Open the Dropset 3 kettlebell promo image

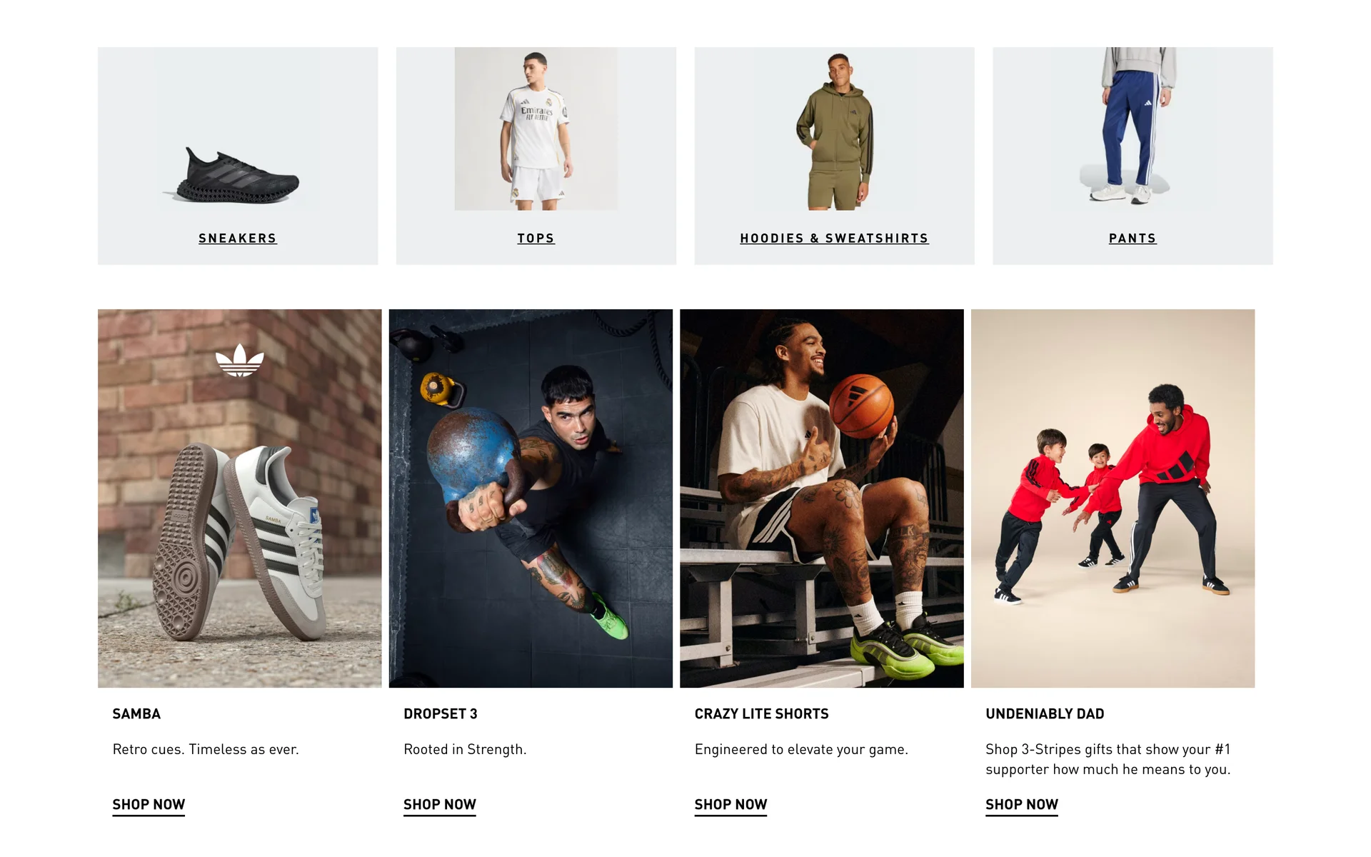[x=531, y=498]
